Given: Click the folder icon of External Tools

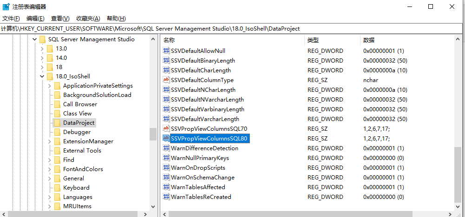Looking at the screenshot, I should pos(57,150).
